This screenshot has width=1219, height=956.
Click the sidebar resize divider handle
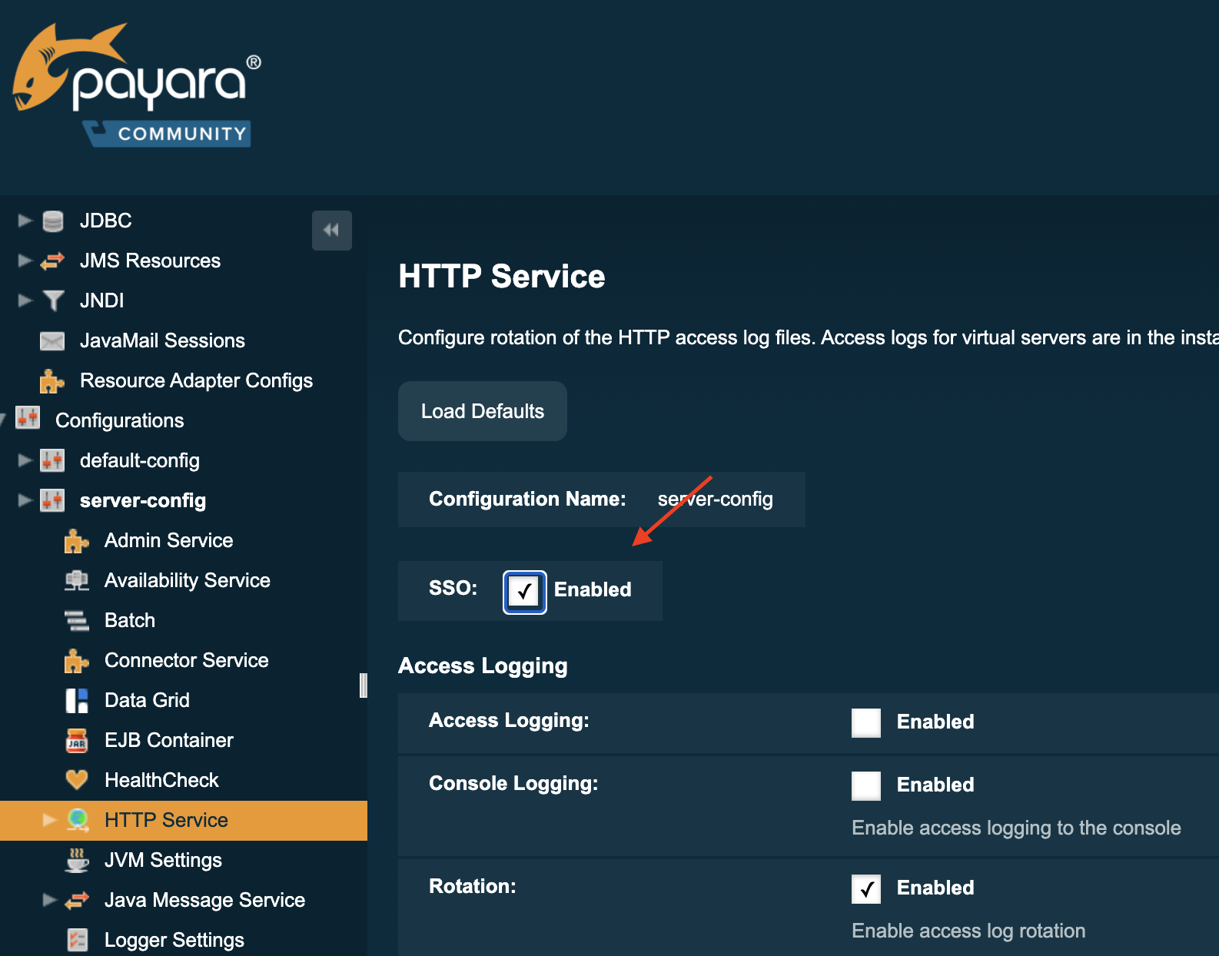coord(363,685)
